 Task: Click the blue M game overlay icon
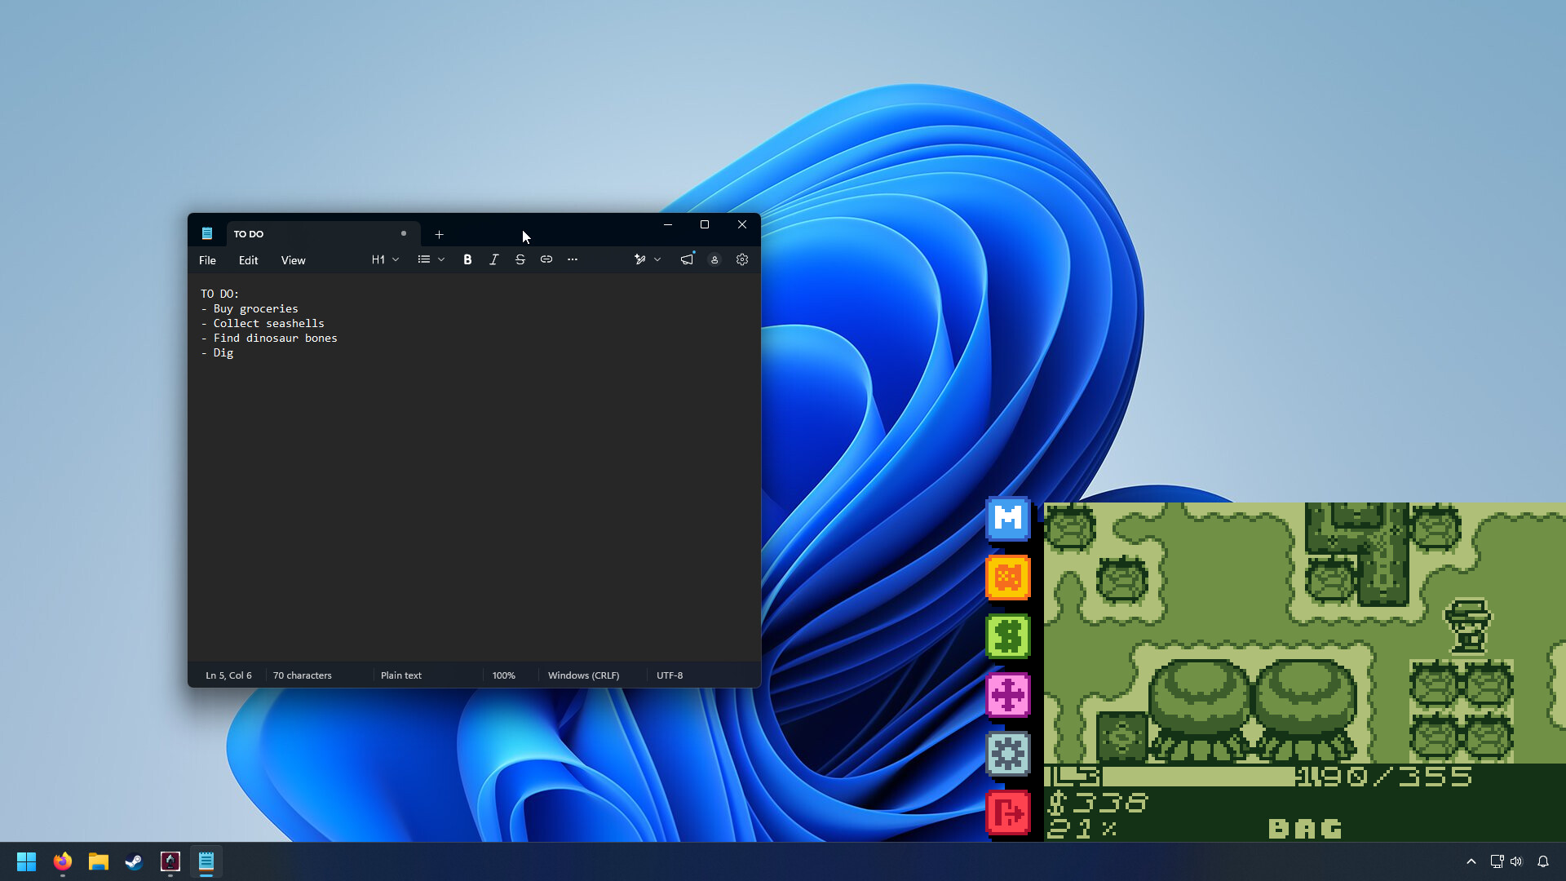(x=1008, y=518)
